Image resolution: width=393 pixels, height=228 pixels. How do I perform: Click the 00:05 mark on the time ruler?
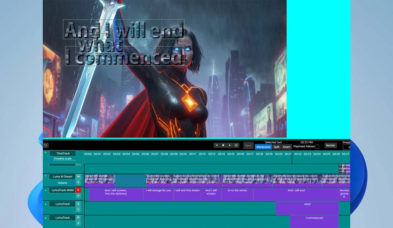[135, 154]
